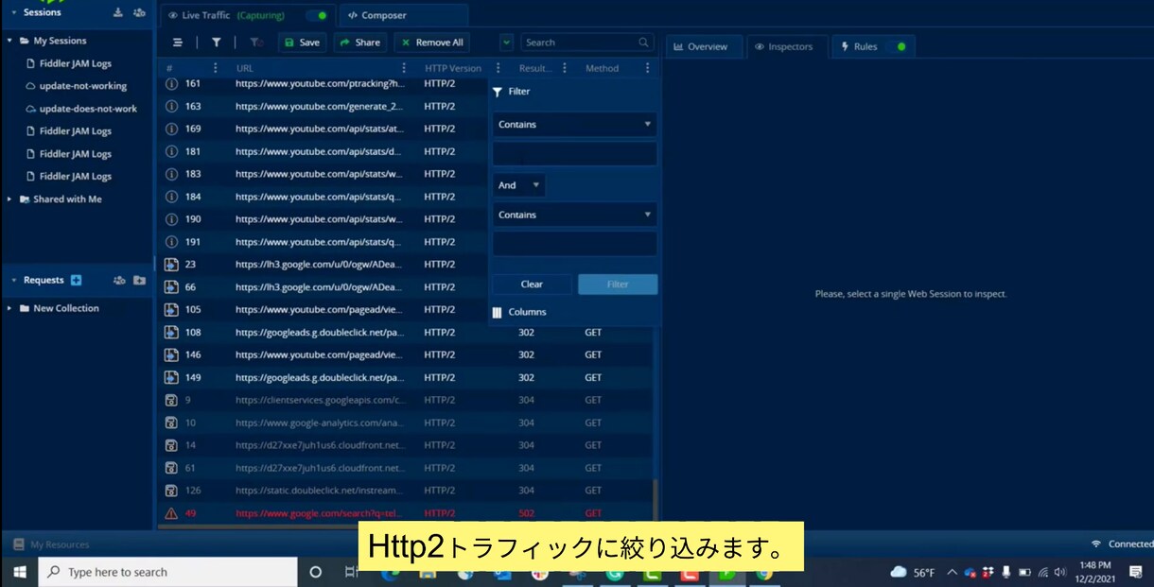Image resolution: width=1154 pixels, height=587 pixels.
Task: Click the sessions list vertical scrollbar
Action: click(x=655, y=501)
